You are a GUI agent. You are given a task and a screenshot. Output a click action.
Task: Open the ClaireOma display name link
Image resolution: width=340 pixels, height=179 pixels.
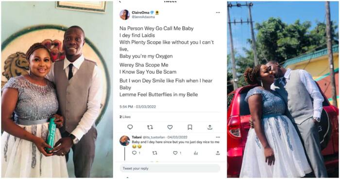[140, 13]
